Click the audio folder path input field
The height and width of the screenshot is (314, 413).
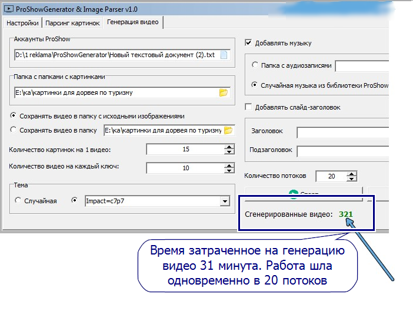click(x=362, y=66)
